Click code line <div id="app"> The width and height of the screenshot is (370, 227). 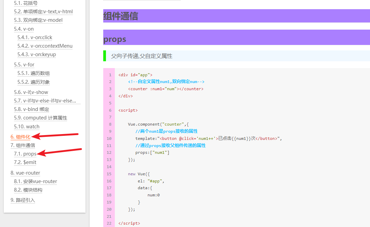(x=136, y=75)
